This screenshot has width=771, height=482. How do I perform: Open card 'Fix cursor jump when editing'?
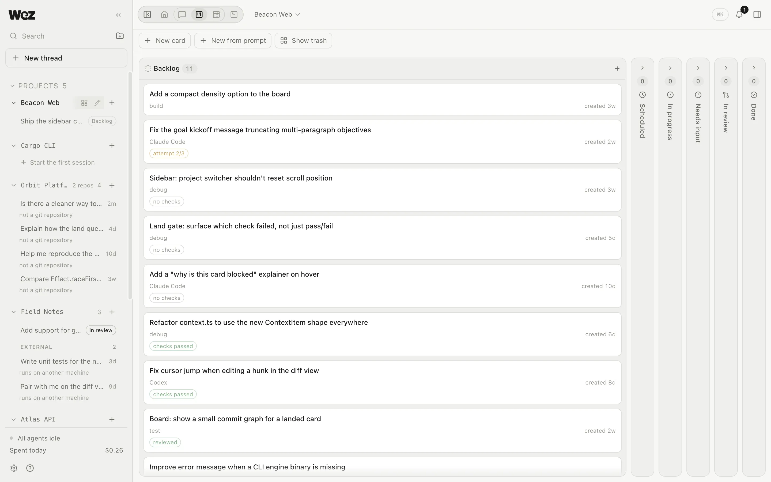coord(382,383)
